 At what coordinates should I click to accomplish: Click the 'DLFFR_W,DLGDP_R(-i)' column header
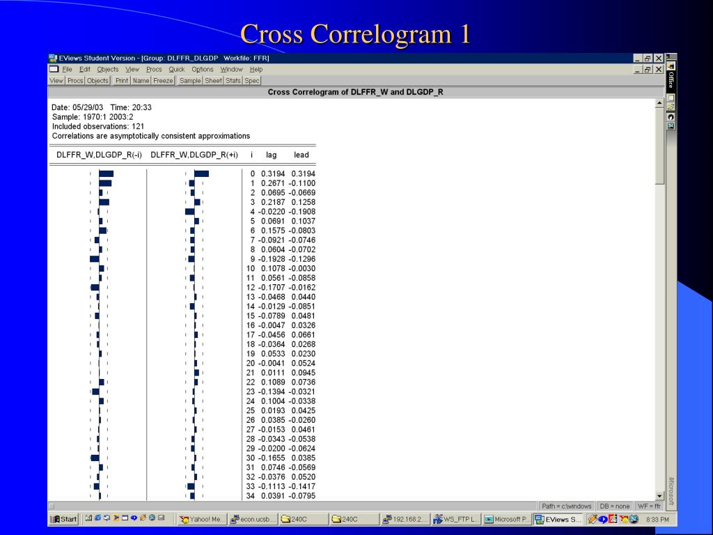coord(99,155)
